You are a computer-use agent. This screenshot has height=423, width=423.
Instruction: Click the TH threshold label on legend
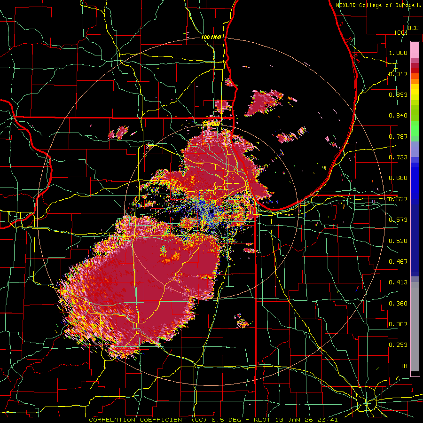coord(404,366)
